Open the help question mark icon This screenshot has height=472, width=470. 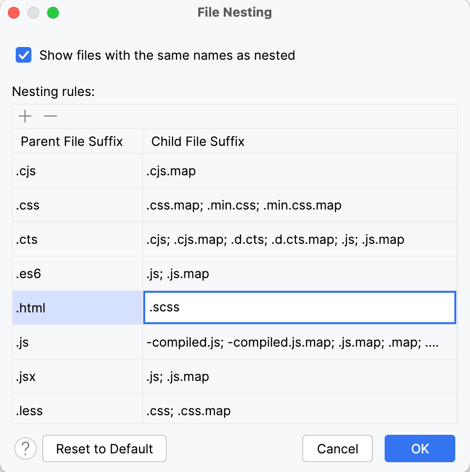(26, 448)
